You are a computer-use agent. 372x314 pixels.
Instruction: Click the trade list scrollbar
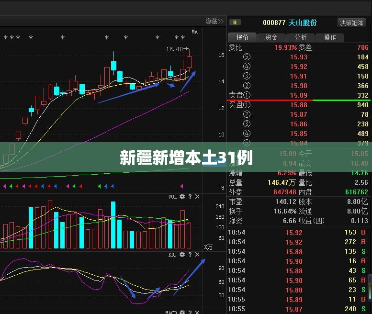click(370, 287)
